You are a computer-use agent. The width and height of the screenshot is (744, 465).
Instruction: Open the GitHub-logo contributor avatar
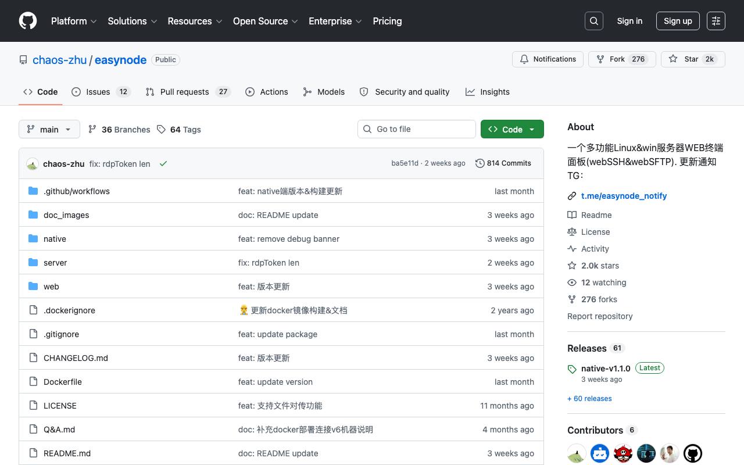tap(693, 453)
